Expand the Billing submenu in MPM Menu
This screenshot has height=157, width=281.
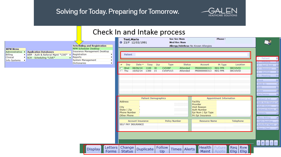[24, 55]
